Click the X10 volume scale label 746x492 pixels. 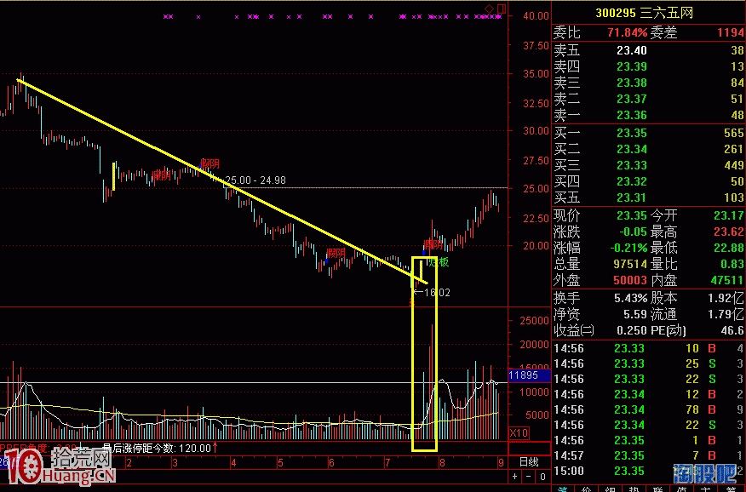coord(519,433)
